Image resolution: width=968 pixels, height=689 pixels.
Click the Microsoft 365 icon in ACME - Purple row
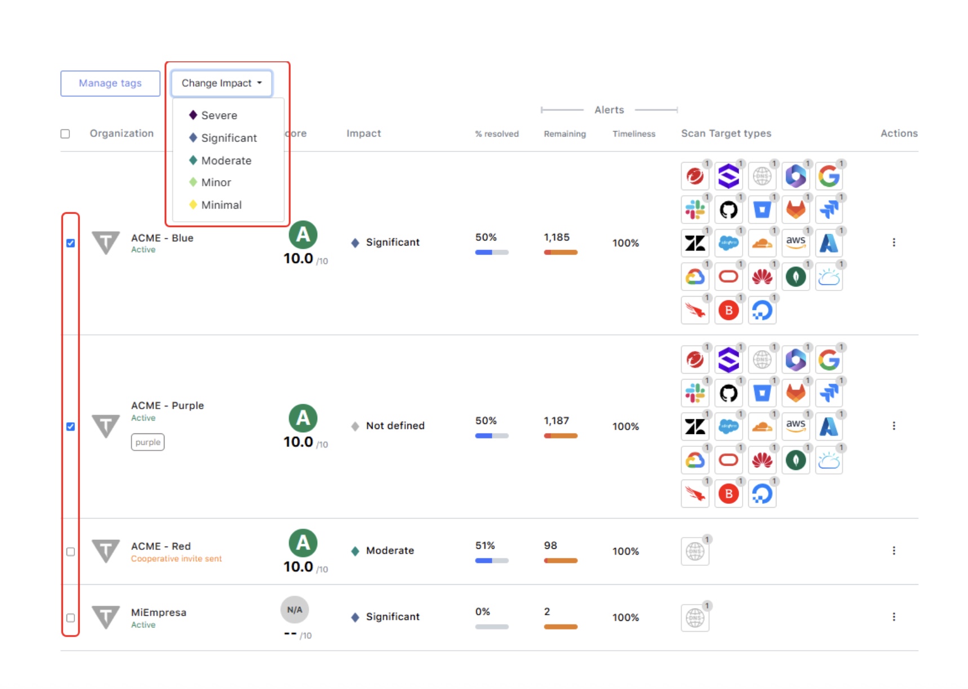click(x=796, y=360)
